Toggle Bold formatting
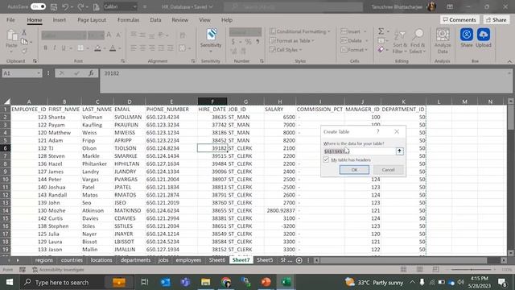Screen dimensions: 515x290 [45, 48]
